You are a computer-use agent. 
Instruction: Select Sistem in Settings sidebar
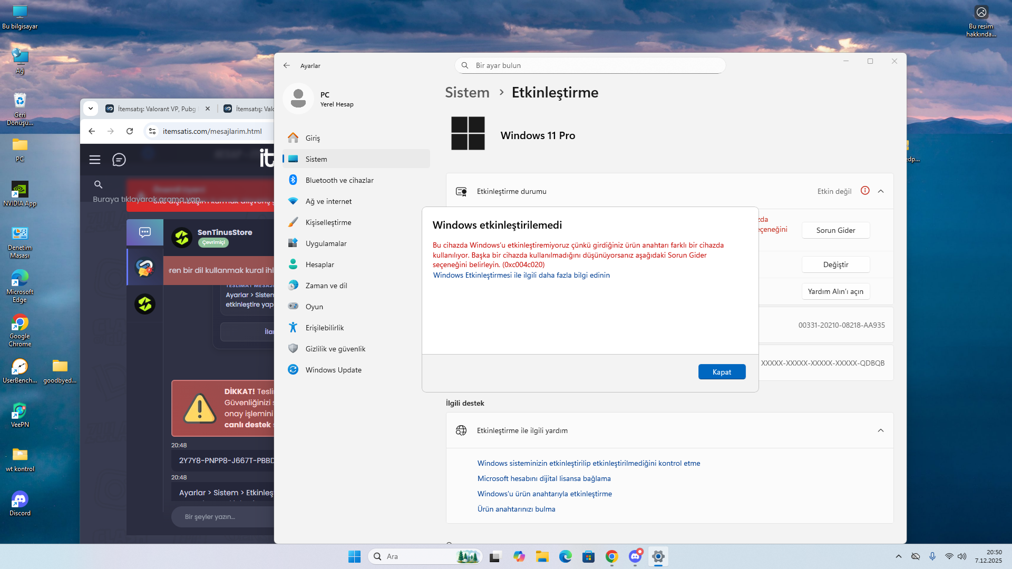(356, 159)
